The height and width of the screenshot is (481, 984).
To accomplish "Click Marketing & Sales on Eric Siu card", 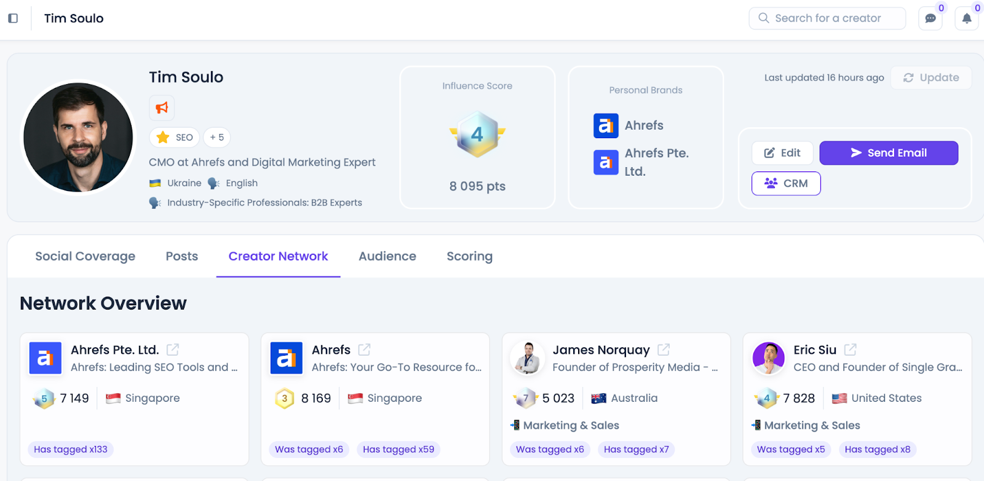I will 812,425.
